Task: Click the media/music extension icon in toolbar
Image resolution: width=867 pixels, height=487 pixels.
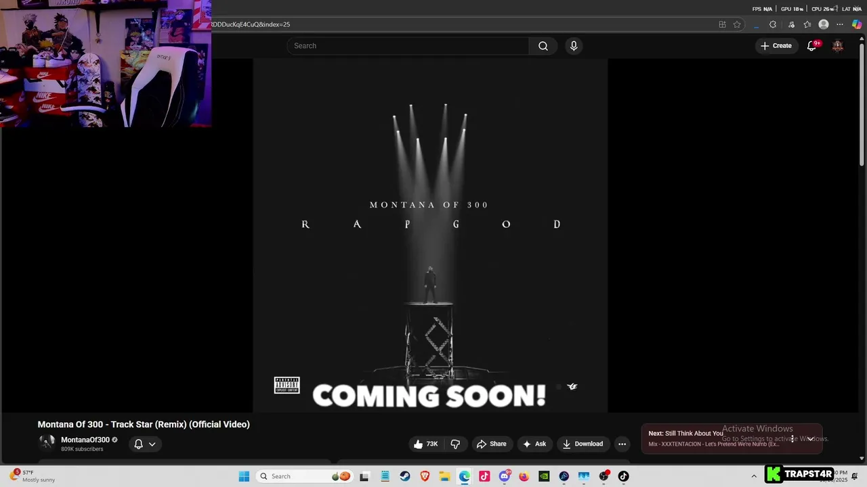Action: (791, 24)
